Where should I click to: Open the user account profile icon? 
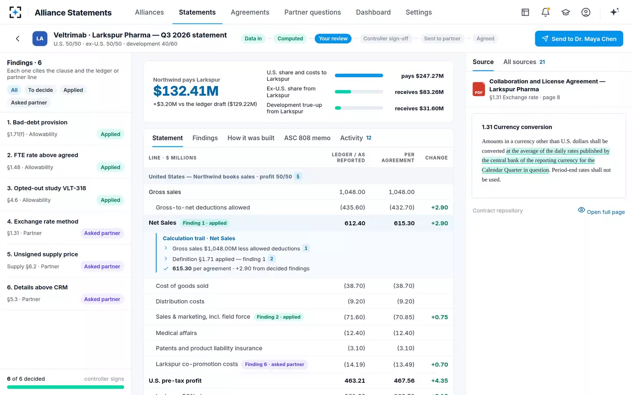coord(586,12)
